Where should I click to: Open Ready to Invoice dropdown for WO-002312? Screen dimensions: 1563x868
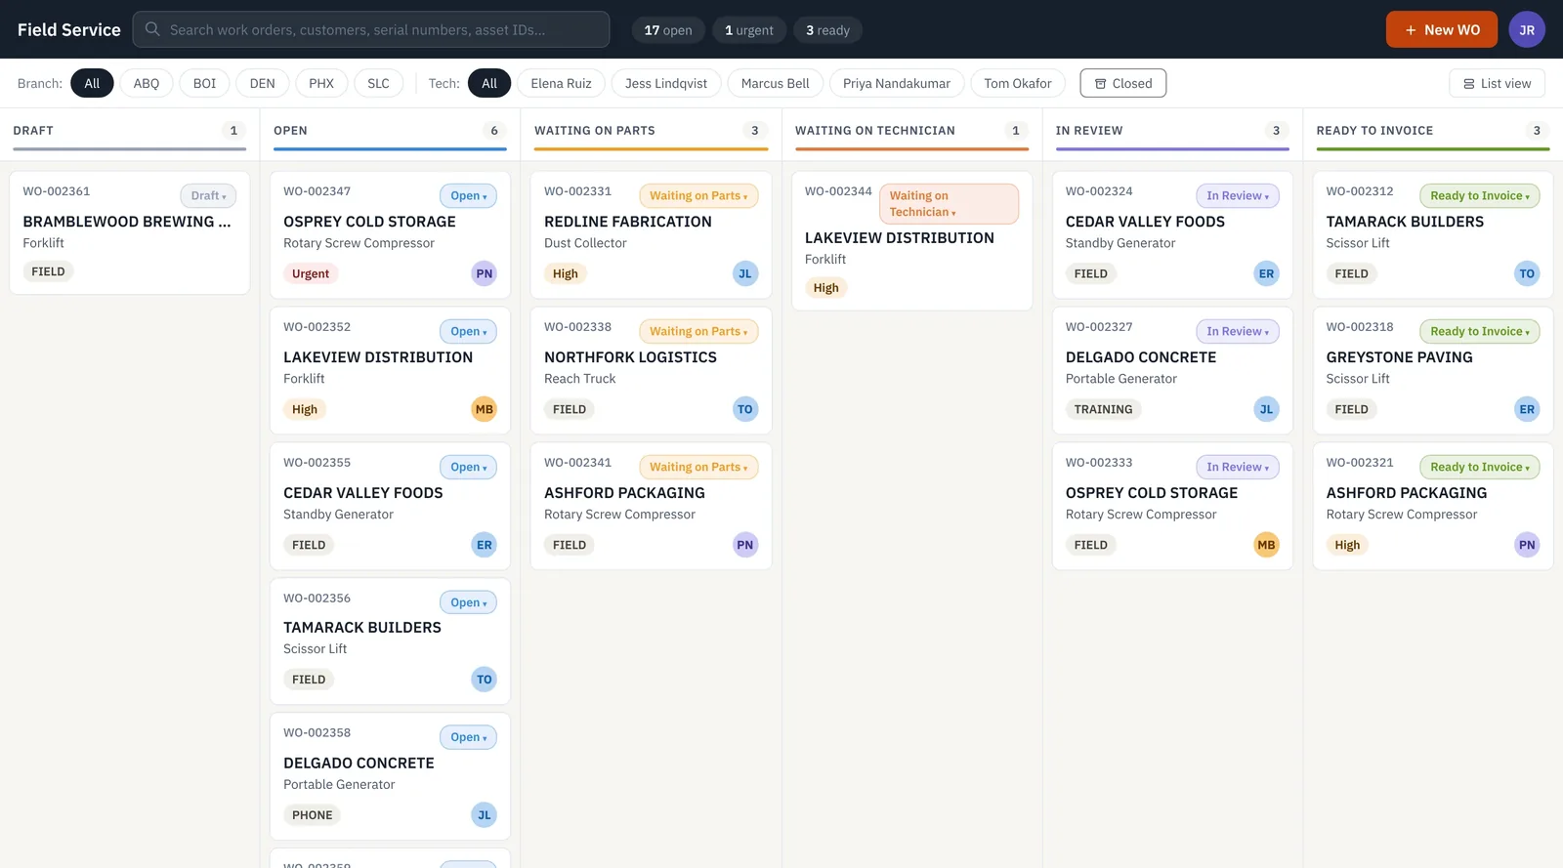point(1480,196)
